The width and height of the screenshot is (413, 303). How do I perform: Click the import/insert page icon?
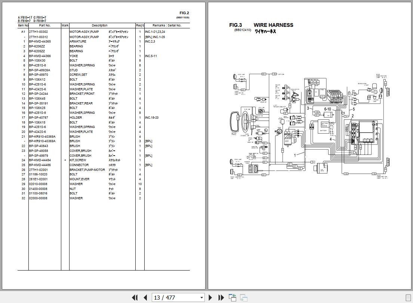pyautogui.click(x=232, y=297)
